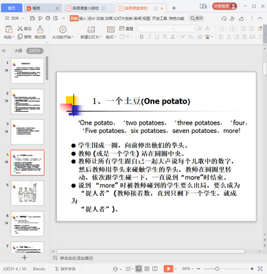Open the File (文件) menu dropdown
This screenshot has height=274, width=267.
click(x=14, y=18)
